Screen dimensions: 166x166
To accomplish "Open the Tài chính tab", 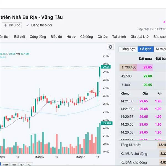I will [x=119, y=37].
